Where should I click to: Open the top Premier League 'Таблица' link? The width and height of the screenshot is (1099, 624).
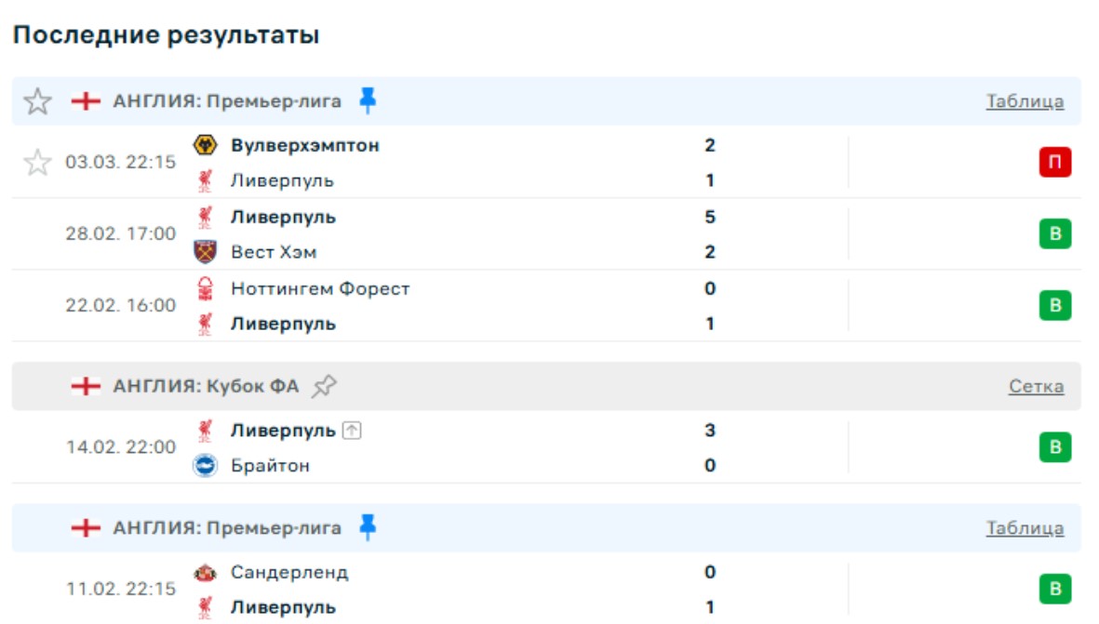click(x=1025, y=101)
